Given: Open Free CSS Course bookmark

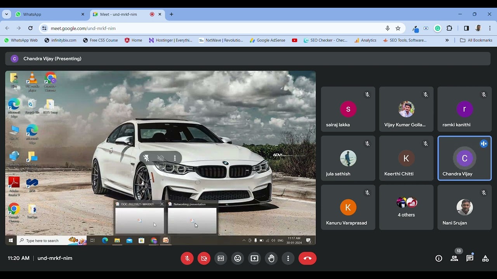Looking at the screenshot, I should point(100,40).
